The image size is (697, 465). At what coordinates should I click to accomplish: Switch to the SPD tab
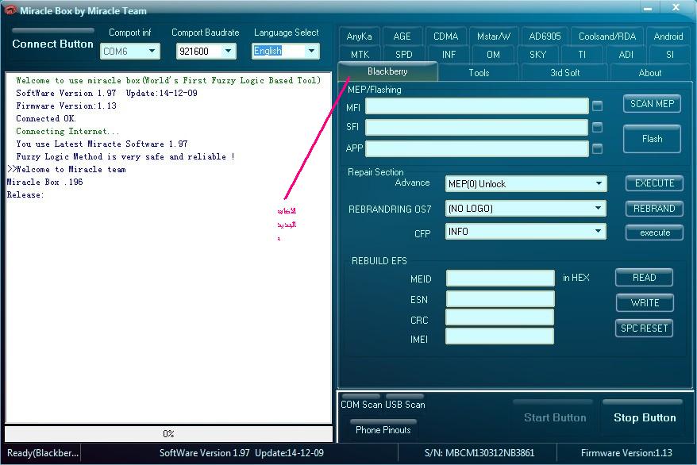(x=403, y=55)
